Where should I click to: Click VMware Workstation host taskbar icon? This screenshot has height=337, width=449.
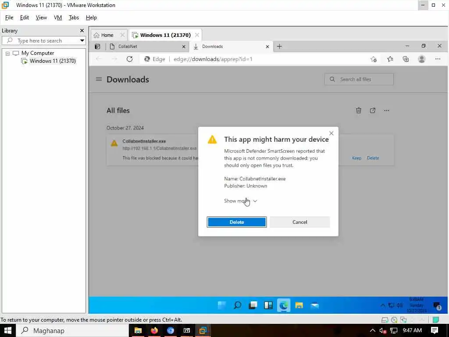203,330
